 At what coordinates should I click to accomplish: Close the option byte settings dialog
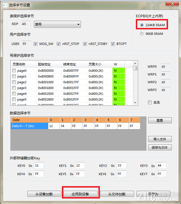[x=172, y=3]
